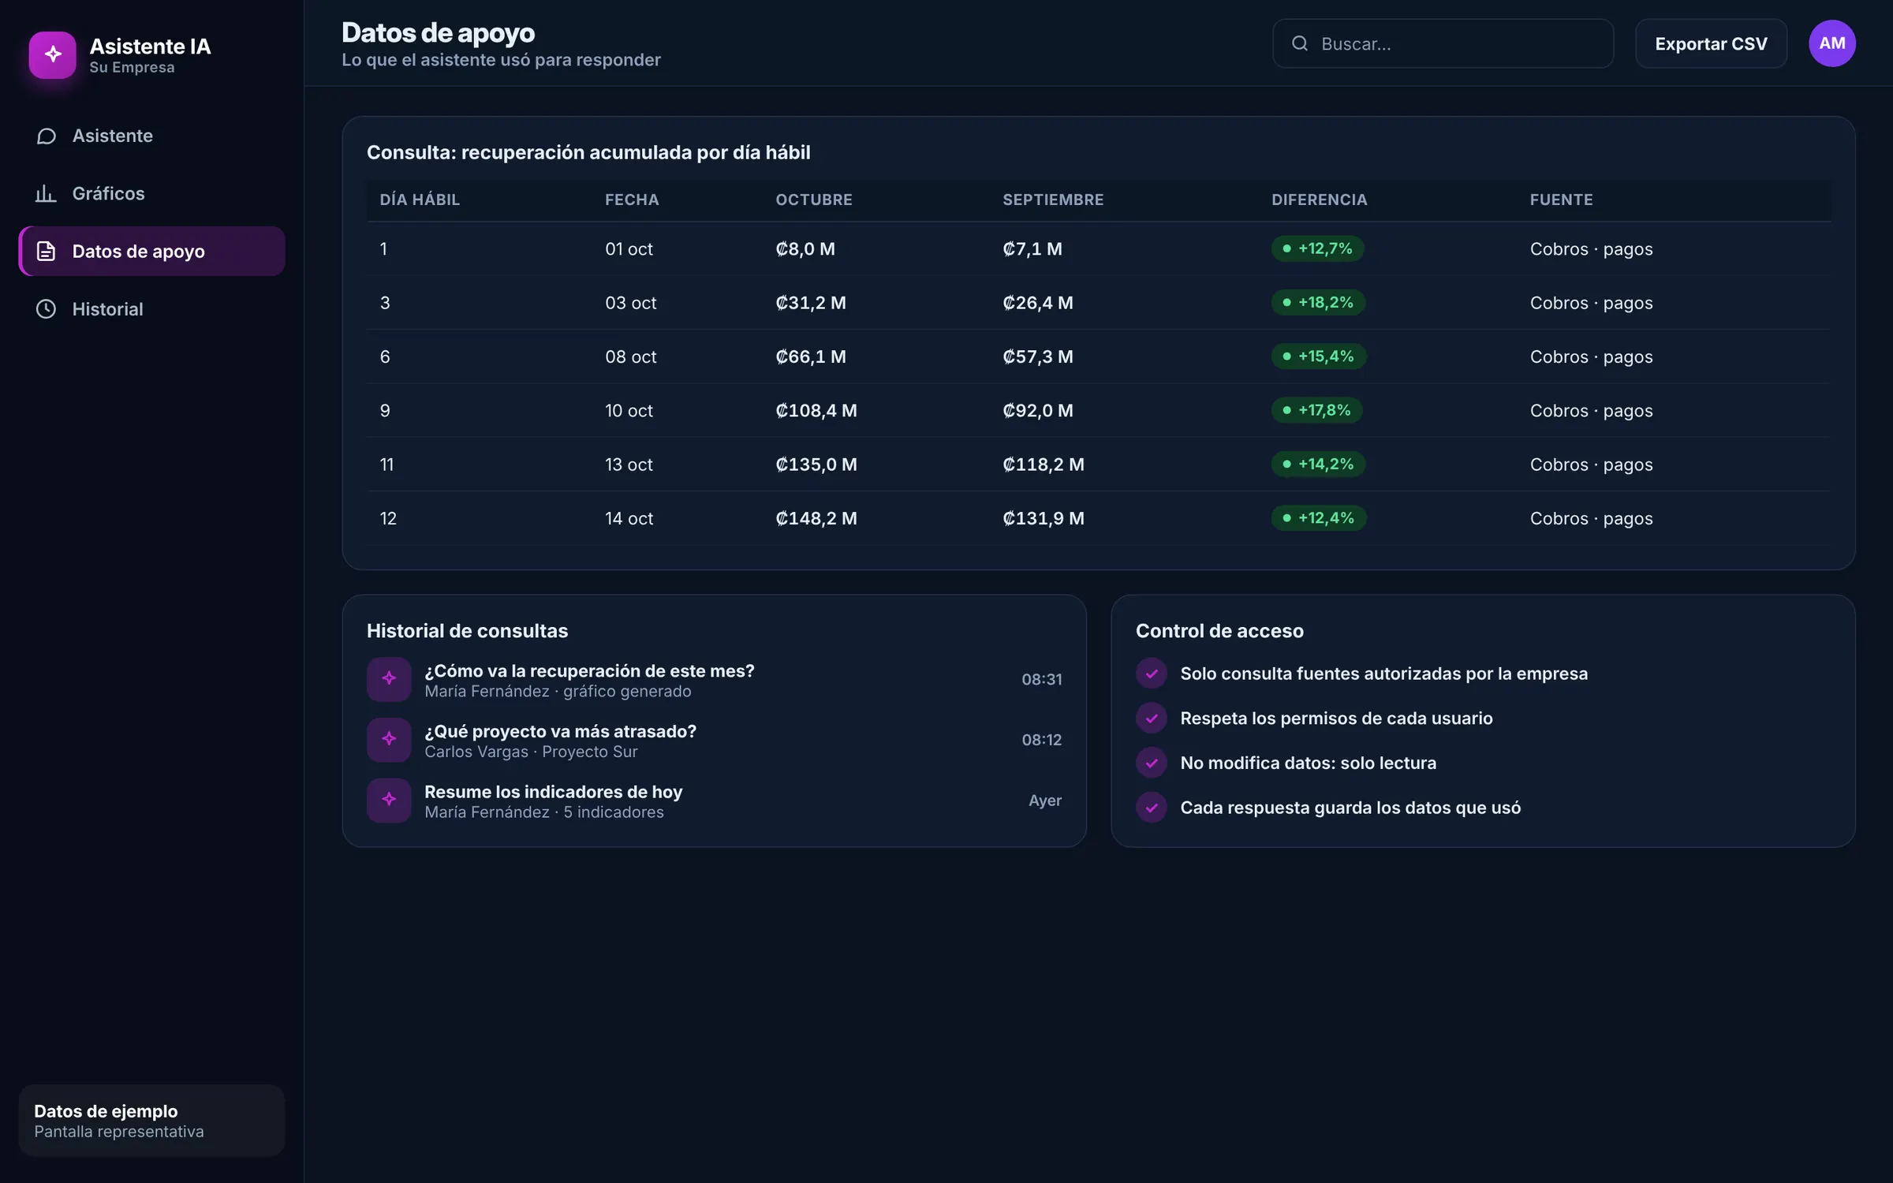Click the +18,2% difference badge
Screen dimensions: 1893x1183
pos(1318,303)
